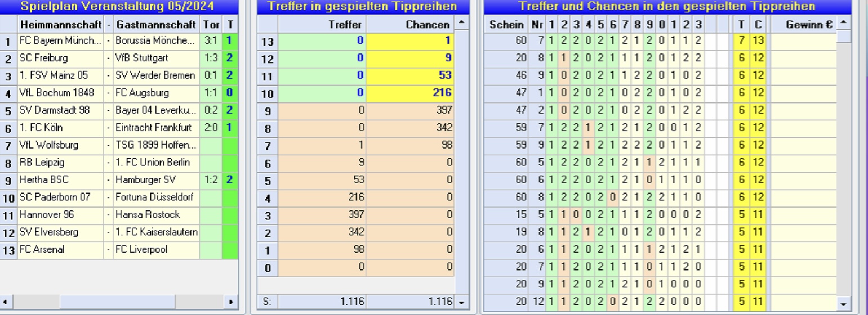
Task: Select the FC Arsenal cell
Action: [61, 250]
